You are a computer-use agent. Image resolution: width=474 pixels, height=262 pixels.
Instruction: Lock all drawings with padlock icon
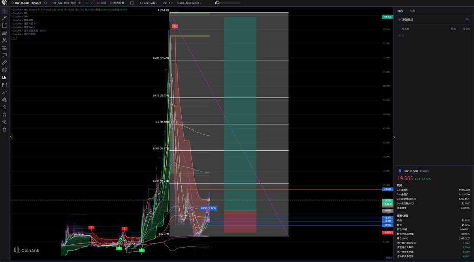4,107
